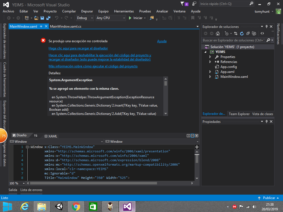This screenshot has width=283, height=212.
Task: Select the XAML view tab
Action: coord(51,136)
